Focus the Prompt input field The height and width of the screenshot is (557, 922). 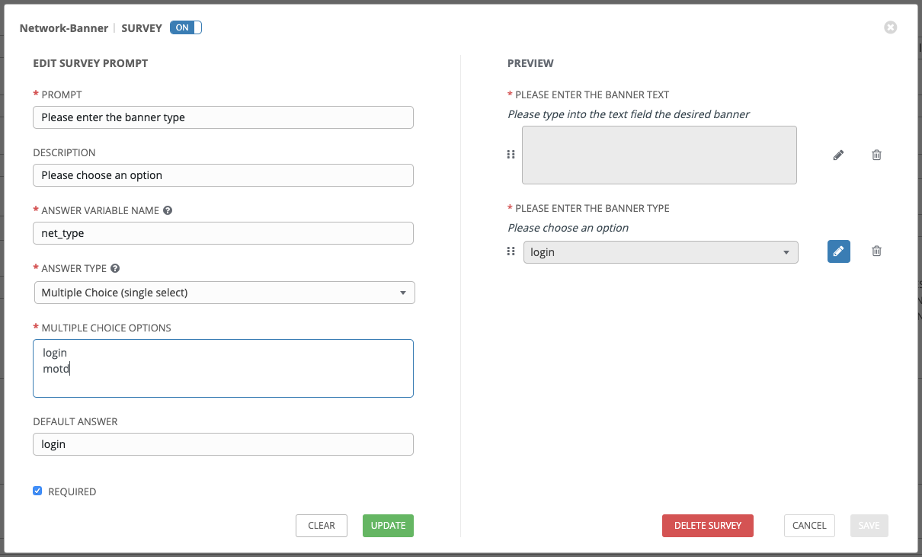click(x=223, y=117)
